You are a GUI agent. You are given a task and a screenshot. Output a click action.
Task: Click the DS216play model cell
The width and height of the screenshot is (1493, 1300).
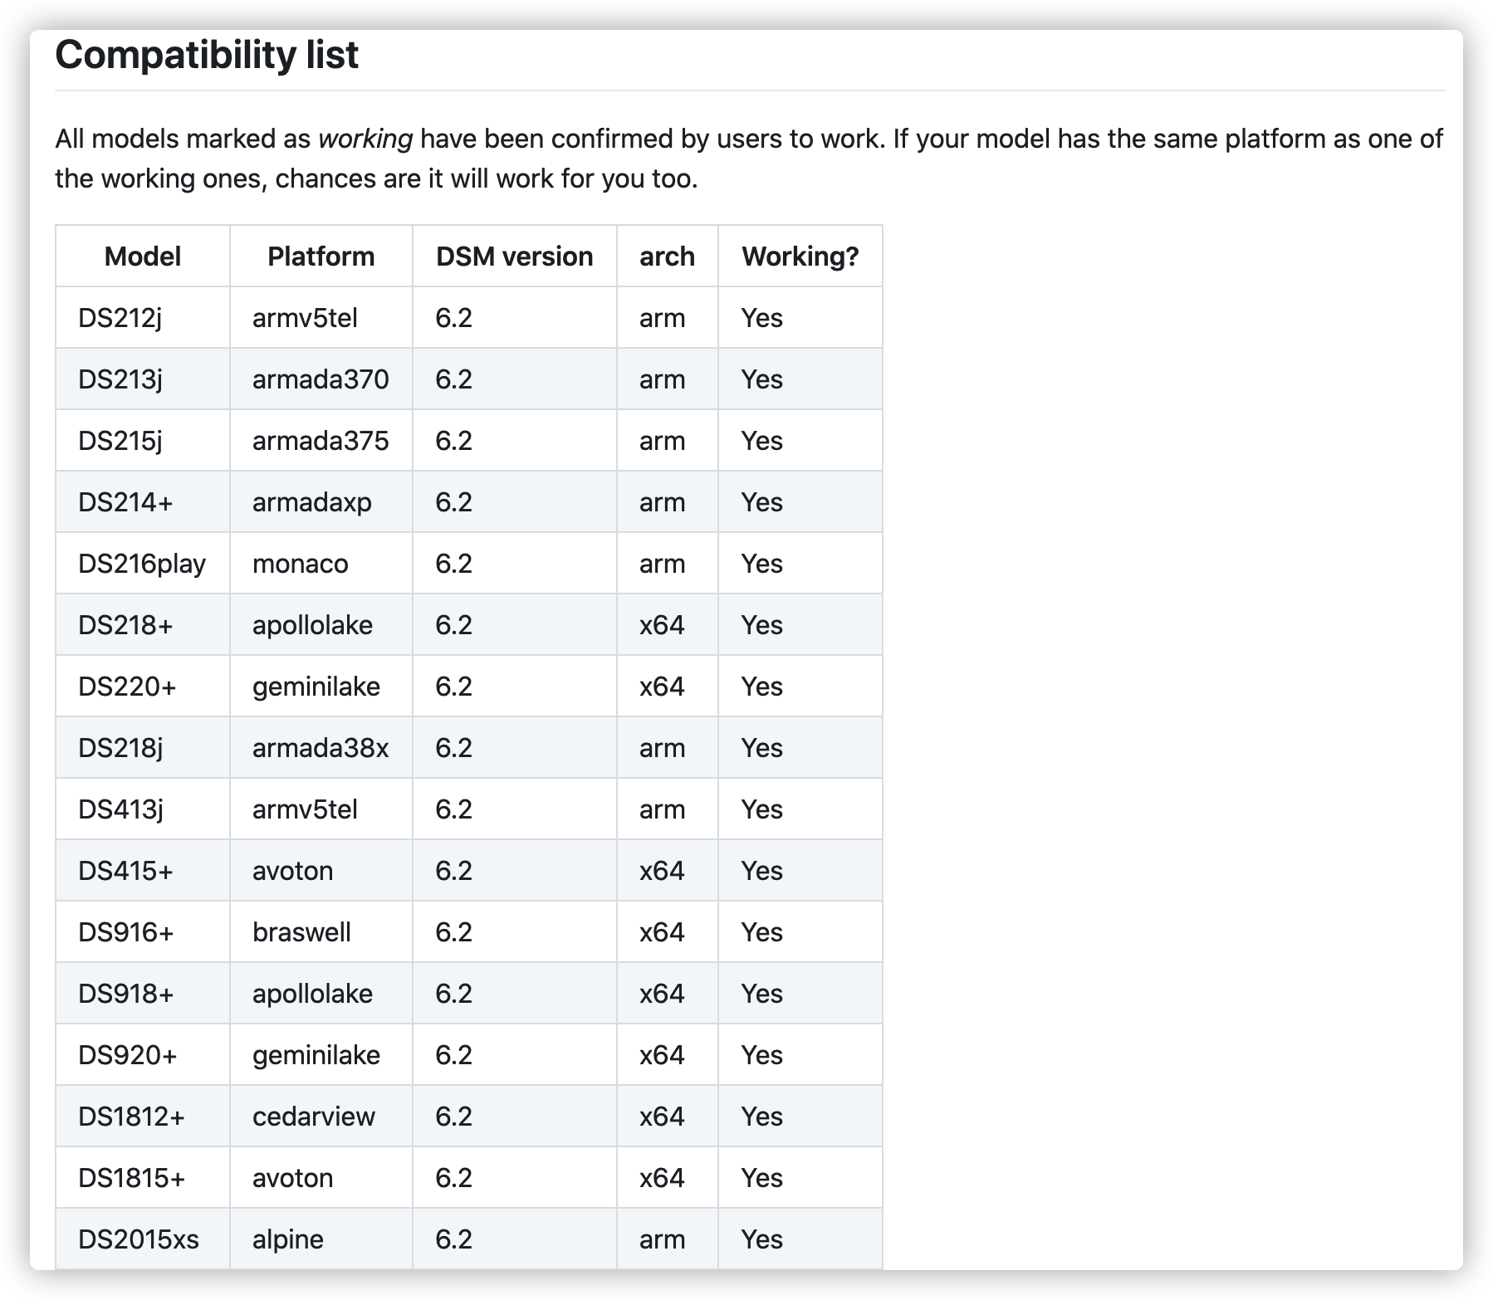pos(142,564)
